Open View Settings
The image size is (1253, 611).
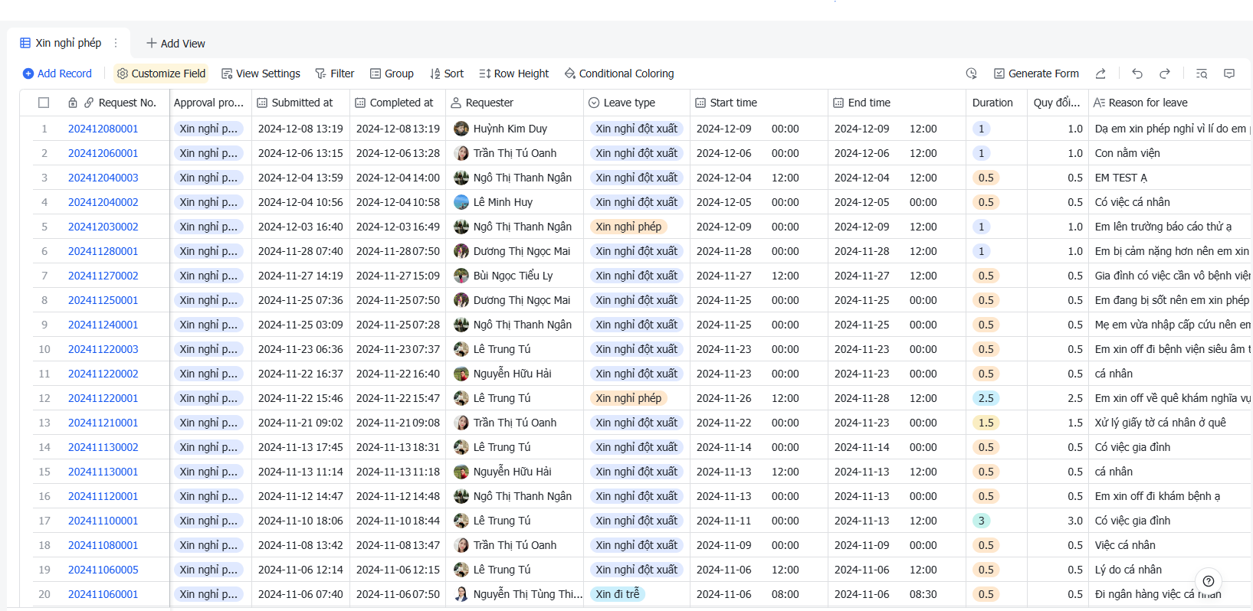[x=261, y=74]
